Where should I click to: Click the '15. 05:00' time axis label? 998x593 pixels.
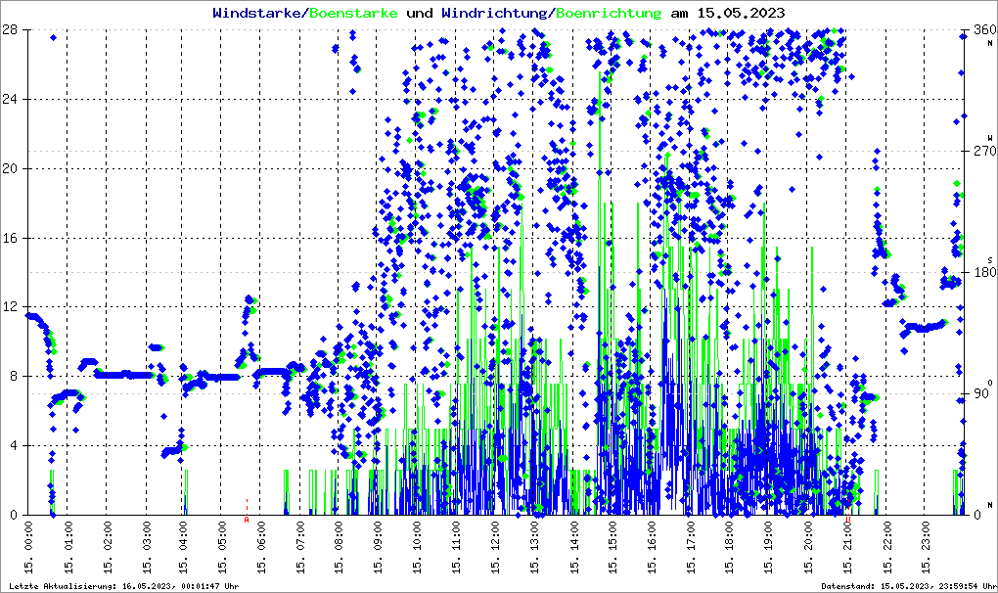tap(222, 547)
